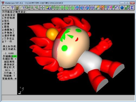The image size is (136, 102).
Task: Choose F 面铣 face milling
Action: (x=5, y=27)
